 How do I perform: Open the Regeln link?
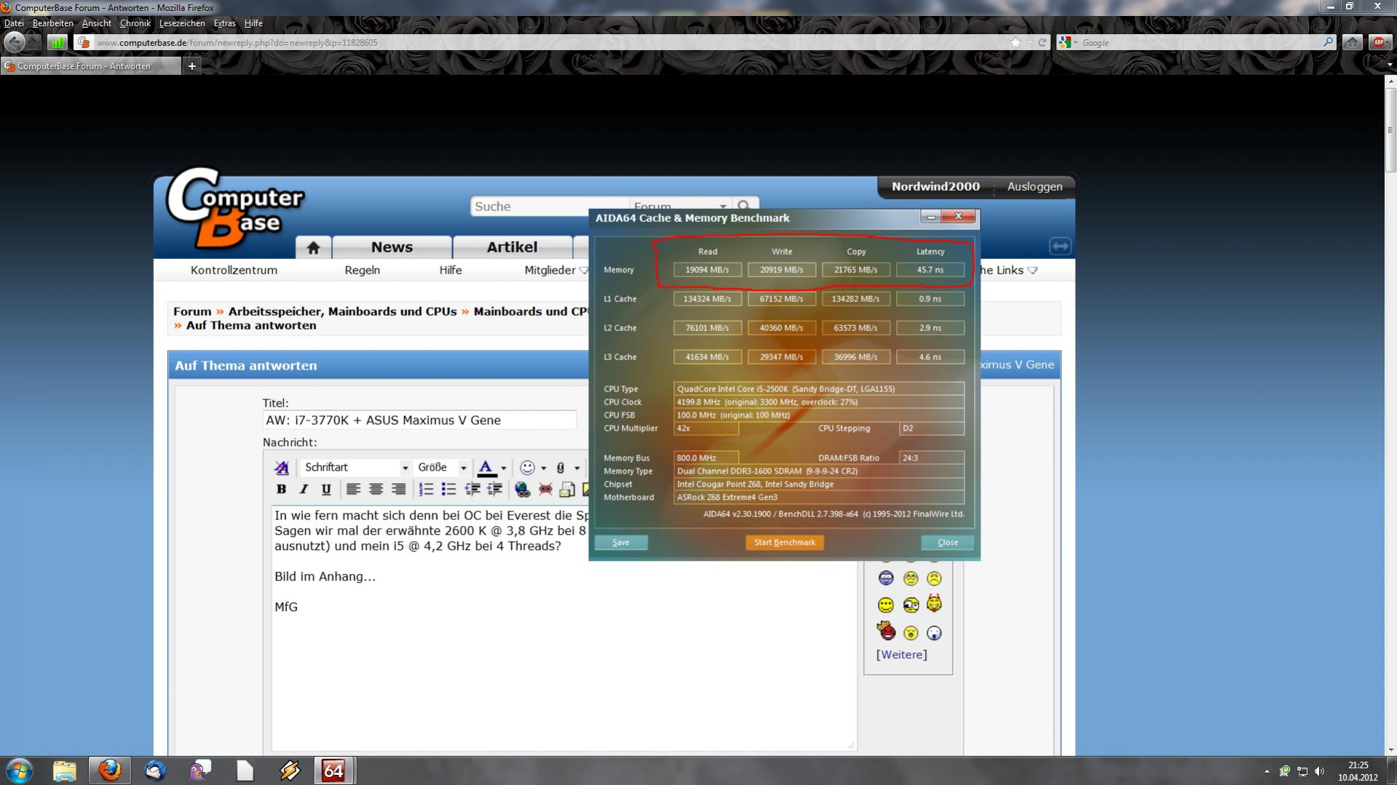click(363, 270)
